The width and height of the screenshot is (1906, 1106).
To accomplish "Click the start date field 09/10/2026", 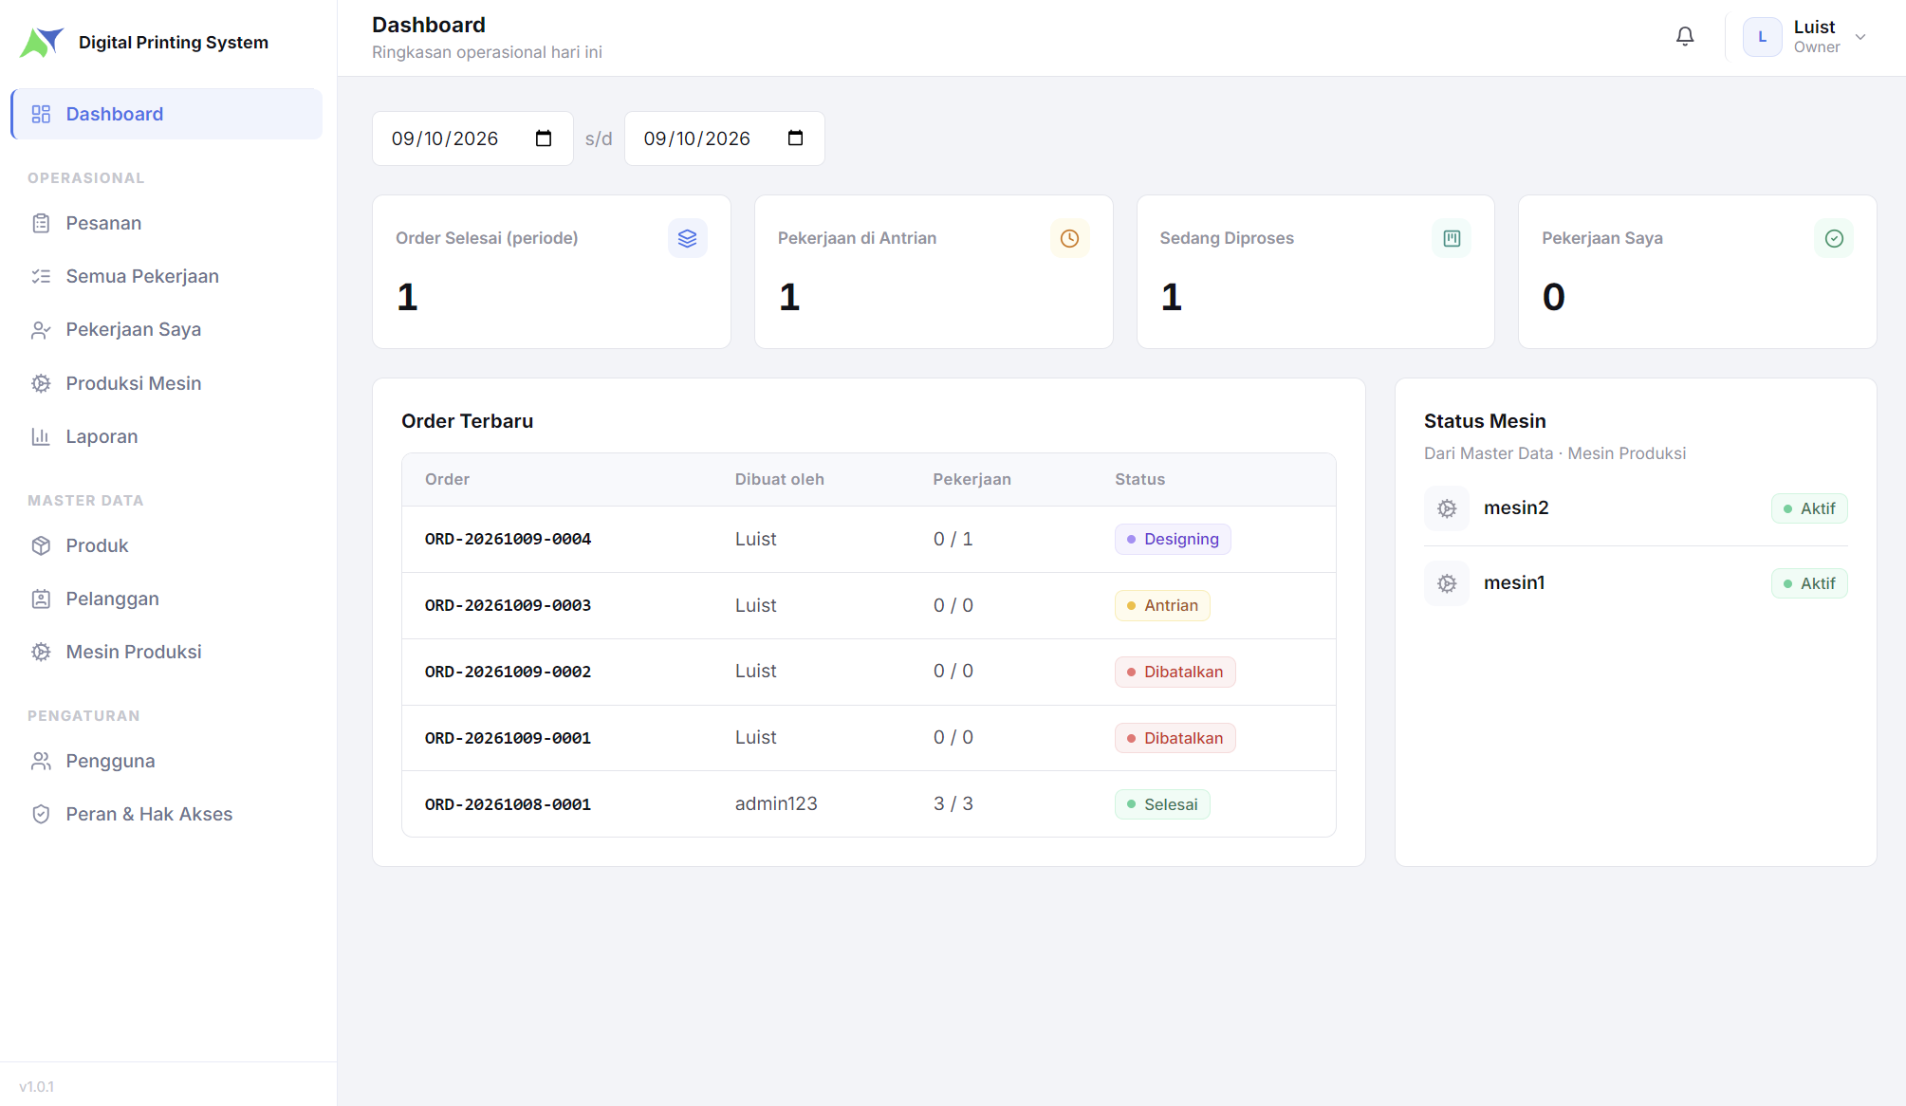I will click(472, 138).
